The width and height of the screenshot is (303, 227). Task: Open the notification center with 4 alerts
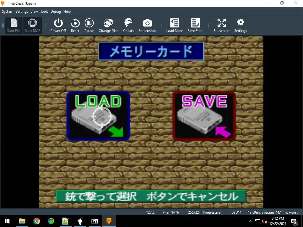[294, 221]
